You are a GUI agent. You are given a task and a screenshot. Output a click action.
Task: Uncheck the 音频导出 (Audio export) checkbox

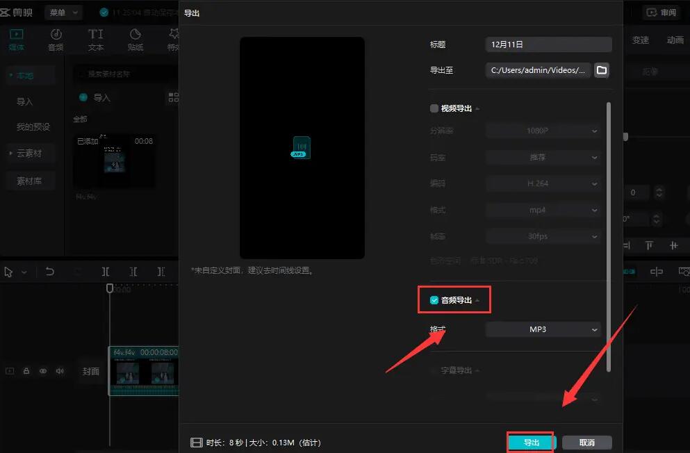pos(433,299)
